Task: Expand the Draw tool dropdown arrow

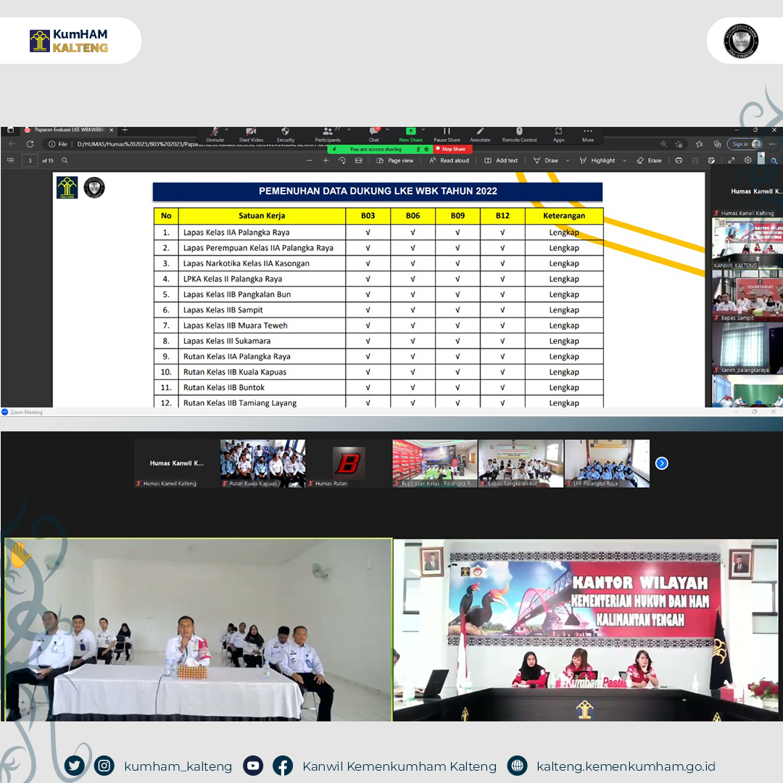Action: 568,161
